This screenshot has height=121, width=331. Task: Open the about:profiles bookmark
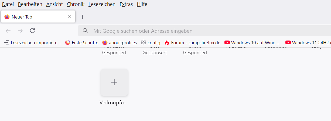[x=120, y=42]
